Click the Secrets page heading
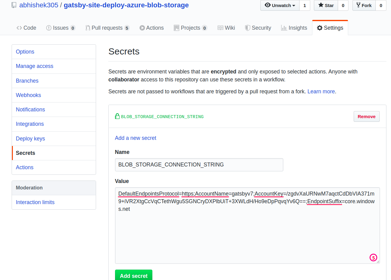This screenshot has width=391, height=280. coord(124,51)
